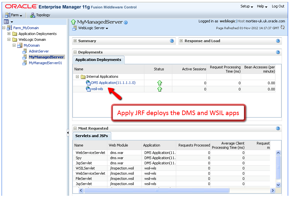Collapse the navigation pane with splitter arrow
292x199 pixels.
coord(68,133)
